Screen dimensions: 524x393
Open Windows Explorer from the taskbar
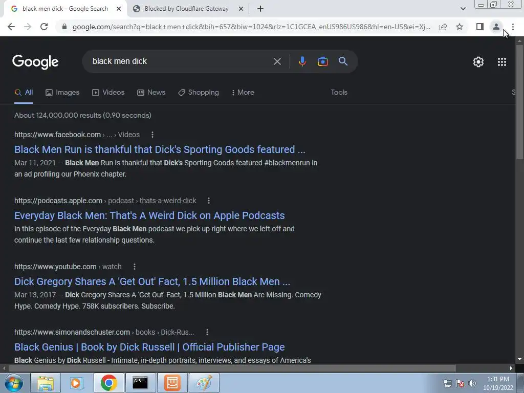45,383
